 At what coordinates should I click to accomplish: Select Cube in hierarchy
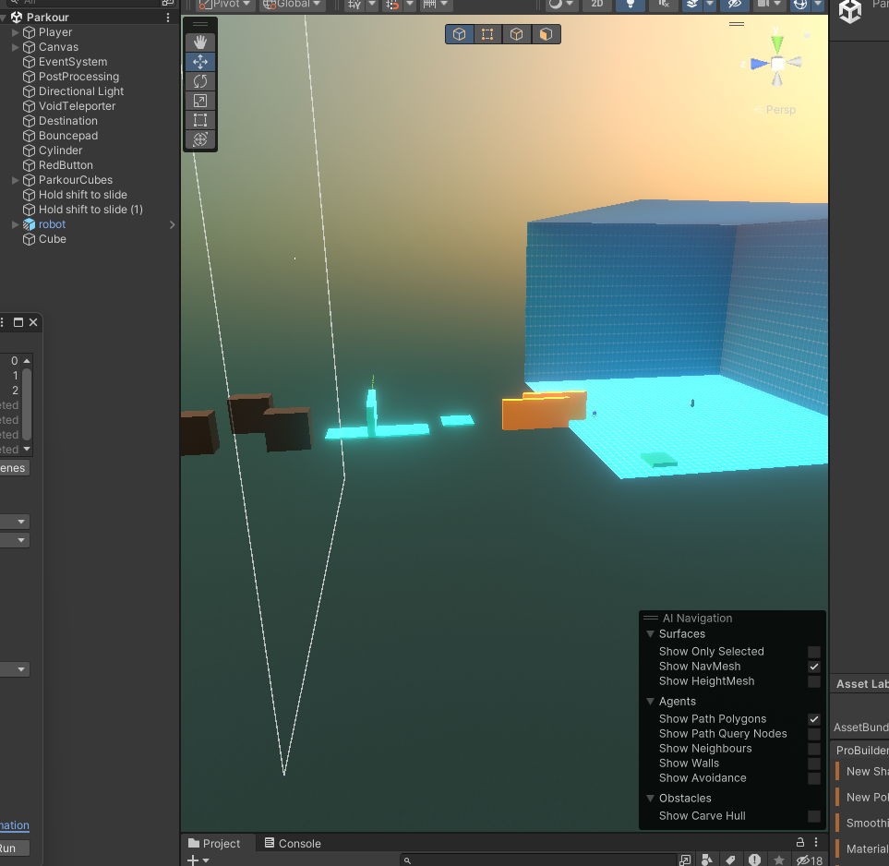point(53,239)
